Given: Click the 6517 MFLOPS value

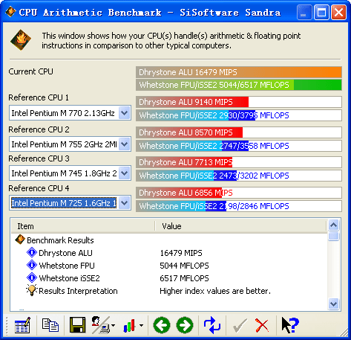Looking at the screenshot, I should tap(184, 278).
